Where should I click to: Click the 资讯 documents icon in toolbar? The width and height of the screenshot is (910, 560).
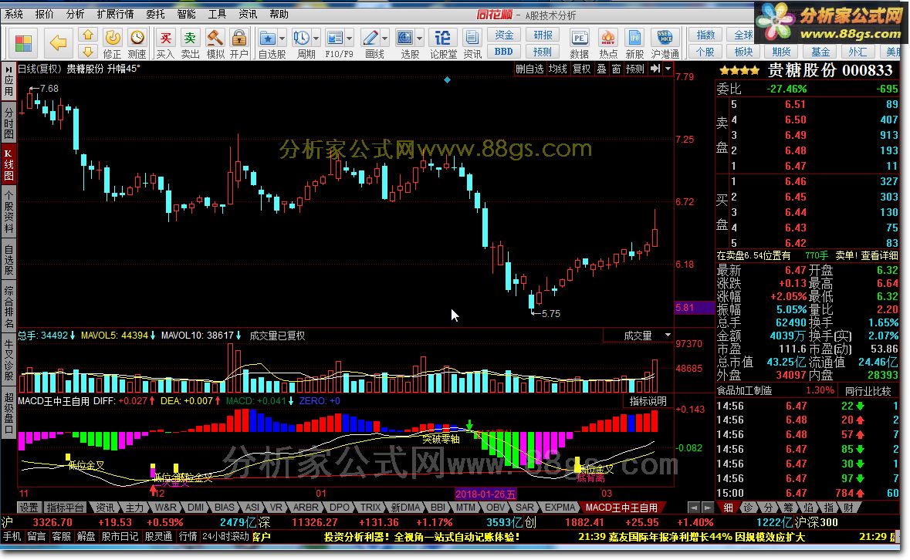[x=472, y=39]
